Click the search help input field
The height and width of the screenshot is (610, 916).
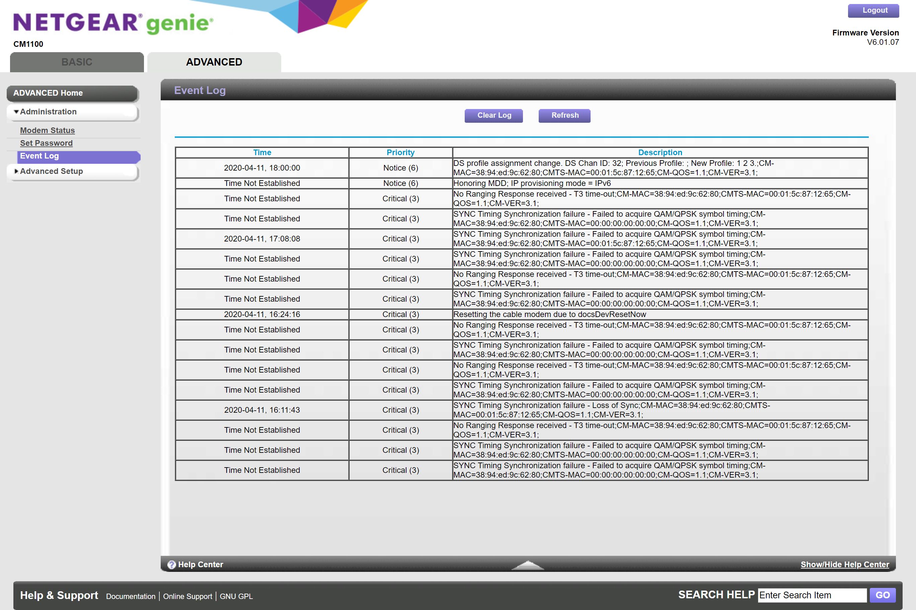[x=812, y=595]
